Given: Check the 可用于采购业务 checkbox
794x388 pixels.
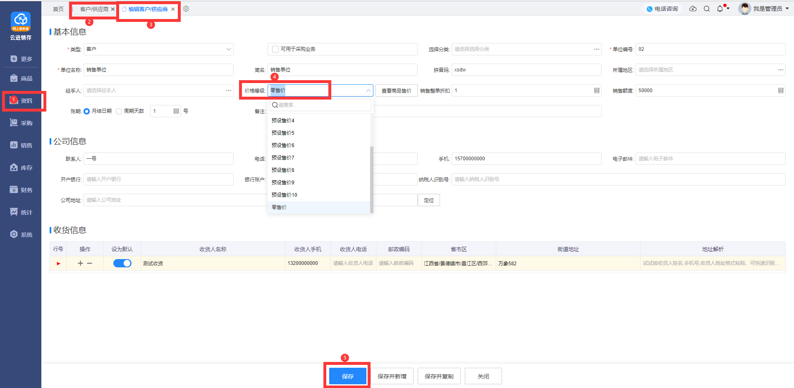Looking at the screenshot, I should [x=275, y=49].
